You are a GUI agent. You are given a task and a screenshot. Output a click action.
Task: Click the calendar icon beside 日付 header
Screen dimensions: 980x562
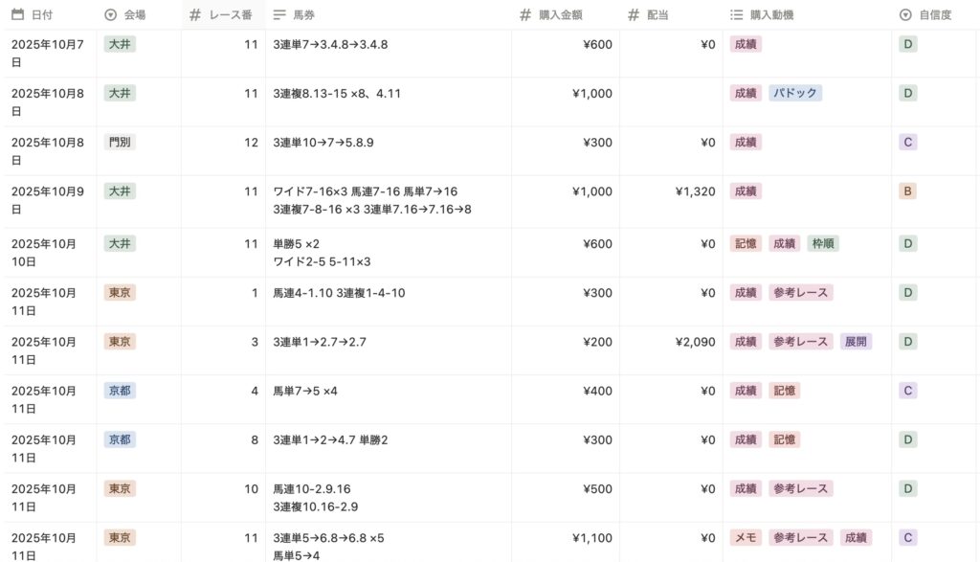[x=17, y=15]
